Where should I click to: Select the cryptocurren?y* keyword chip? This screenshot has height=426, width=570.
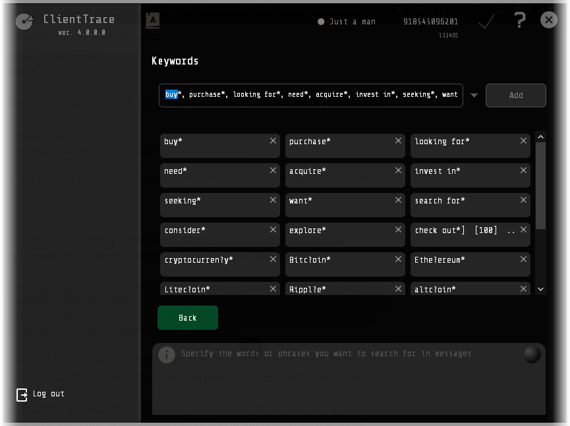click(x=220, y=264)
